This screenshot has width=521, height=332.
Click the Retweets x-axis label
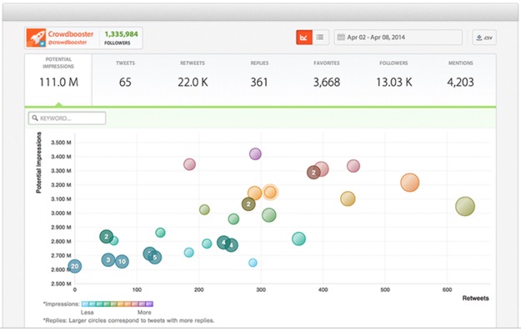point(475,298)
